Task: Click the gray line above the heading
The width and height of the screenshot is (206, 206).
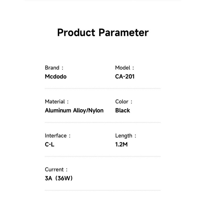Action: (103, 0)
